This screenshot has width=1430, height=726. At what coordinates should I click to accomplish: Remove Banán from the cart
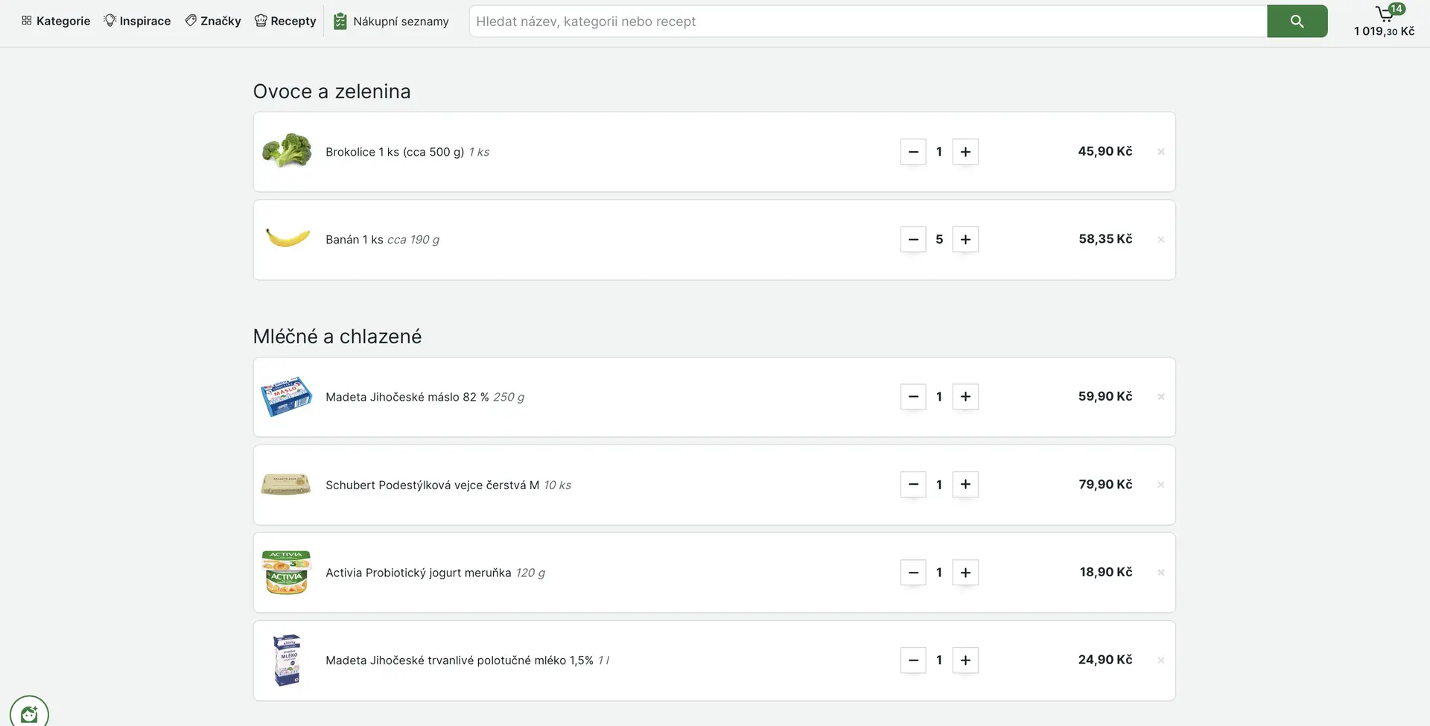(x=1160, y=240)
